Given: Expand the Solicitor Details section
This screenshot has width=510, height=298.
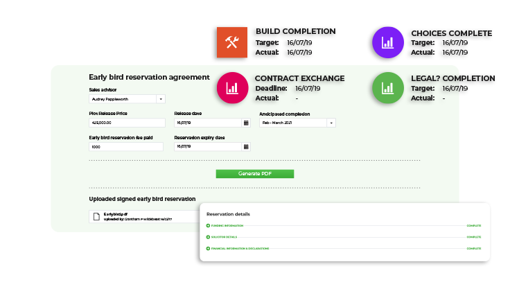Looking at the screenshot, I should (208, 237).
